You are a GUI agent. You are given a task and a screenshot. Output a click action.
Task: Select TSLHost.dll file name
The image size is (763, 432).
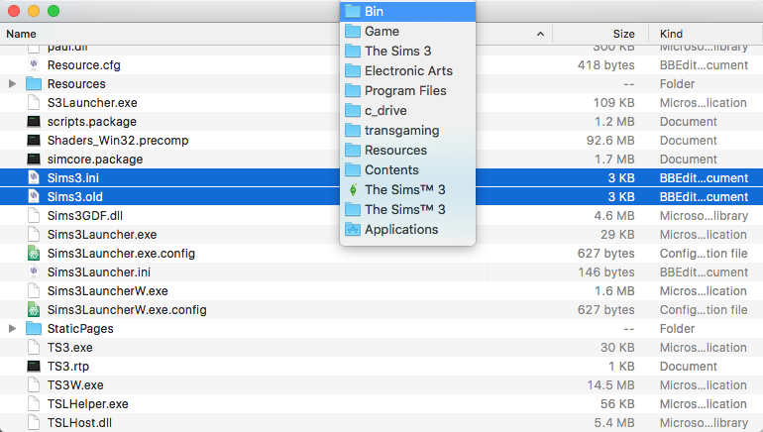click(x=79, y=423)
